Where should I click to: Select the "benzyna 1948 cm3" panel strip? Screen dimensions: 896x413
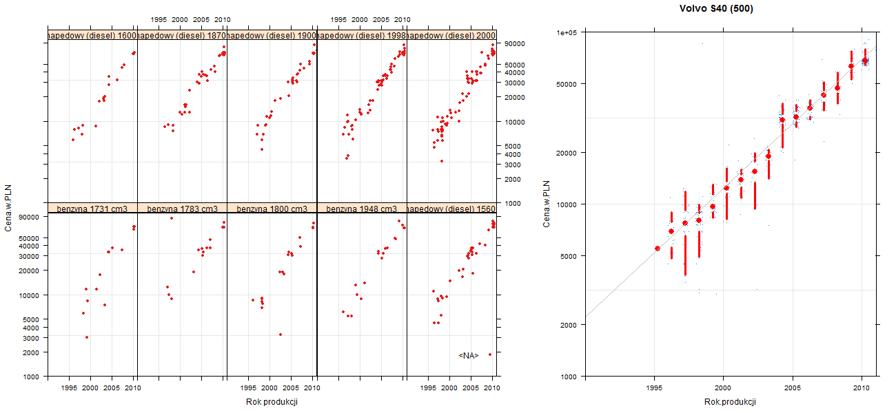(x=362, y=208)
